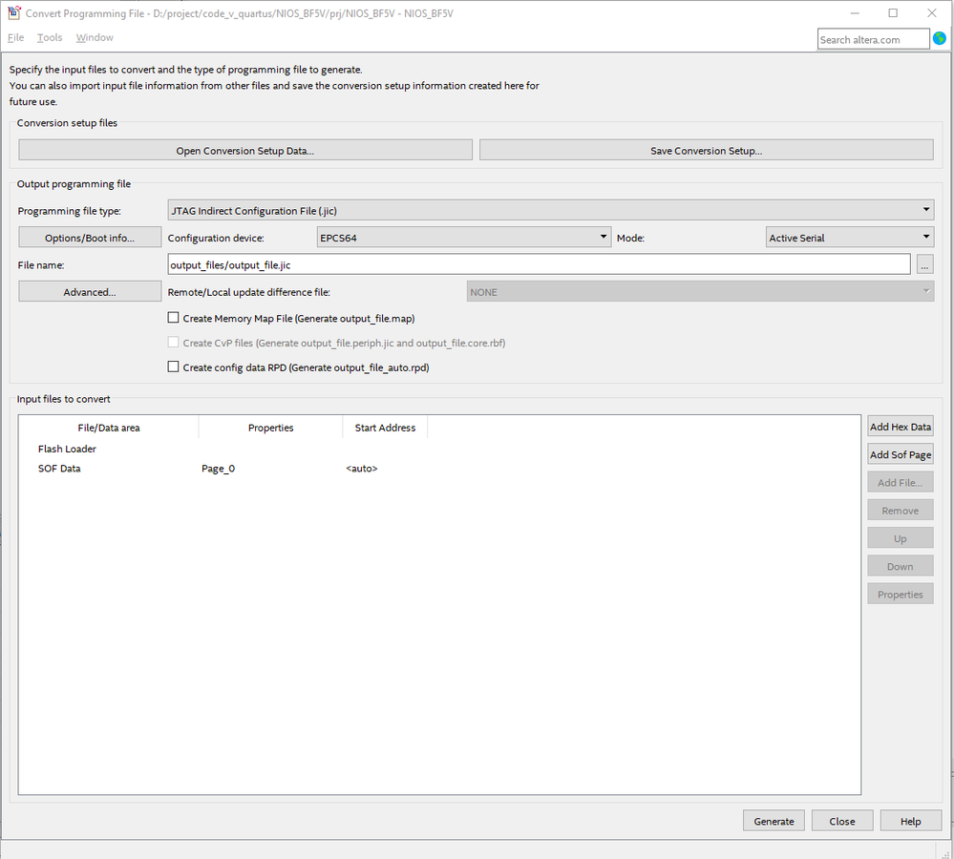The width and height of the screenshot is (954, 859).
Task: Click the browse ellipsis button for file name
Action: 924,264
